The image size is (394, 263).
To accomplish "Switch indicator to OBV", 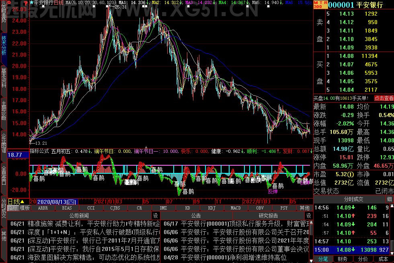I will [260, 208].
